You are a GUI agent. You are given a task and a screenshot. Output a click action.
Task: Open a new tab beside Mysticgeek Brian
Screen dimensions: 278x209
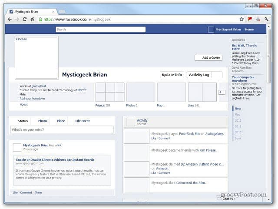(62, 12)
